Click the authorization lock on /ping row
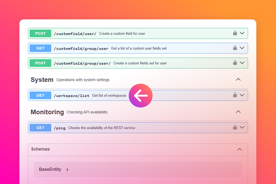The width and height of the screenshot is (276, 184). point(235,127)
